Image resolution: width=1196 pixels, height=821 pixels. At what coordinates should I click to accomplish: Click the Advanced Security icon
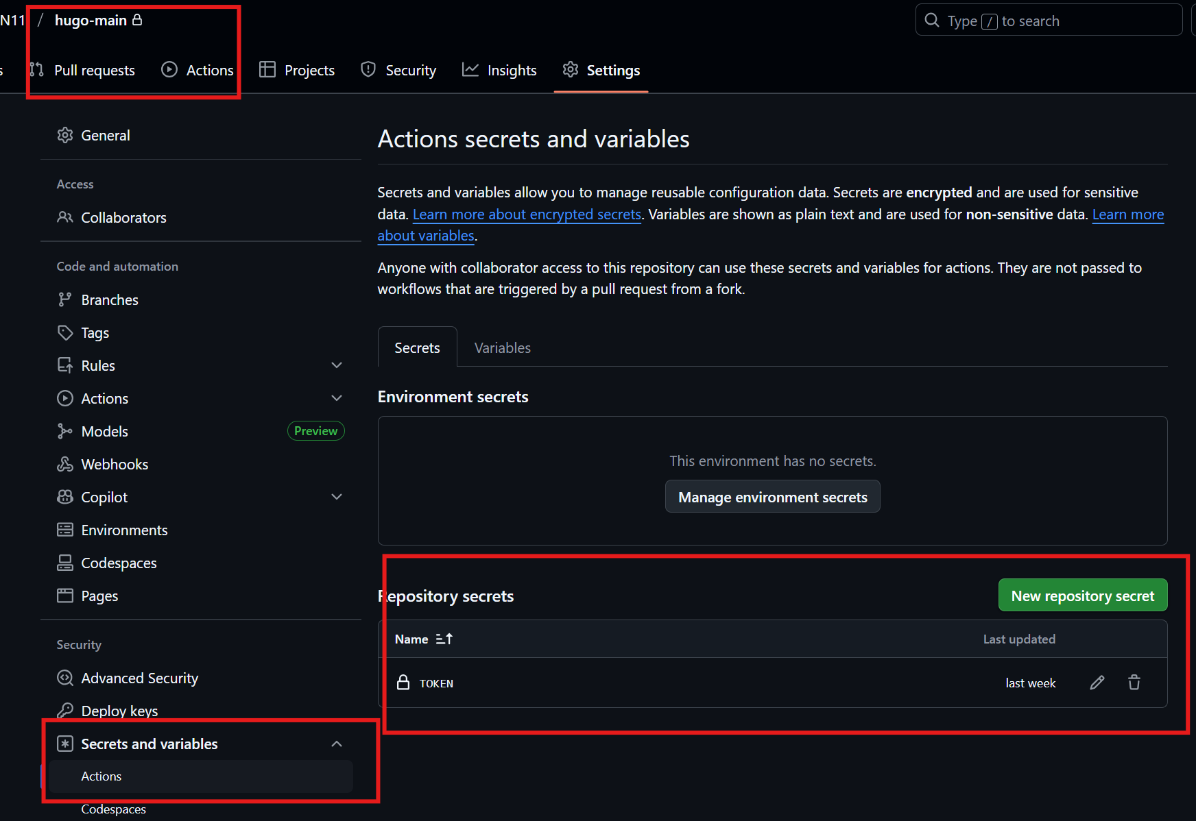click(x=65, y=678)
